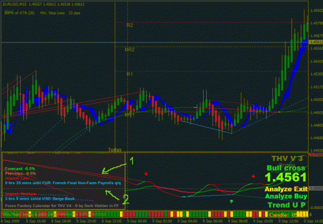Click the 'Forecast: -0.5%' news line
The width and height of the screenshot is (323, 224).
20,169
